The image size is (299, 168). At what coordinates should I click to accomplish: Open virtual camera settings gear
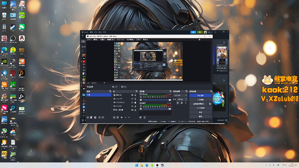[210, 104]
